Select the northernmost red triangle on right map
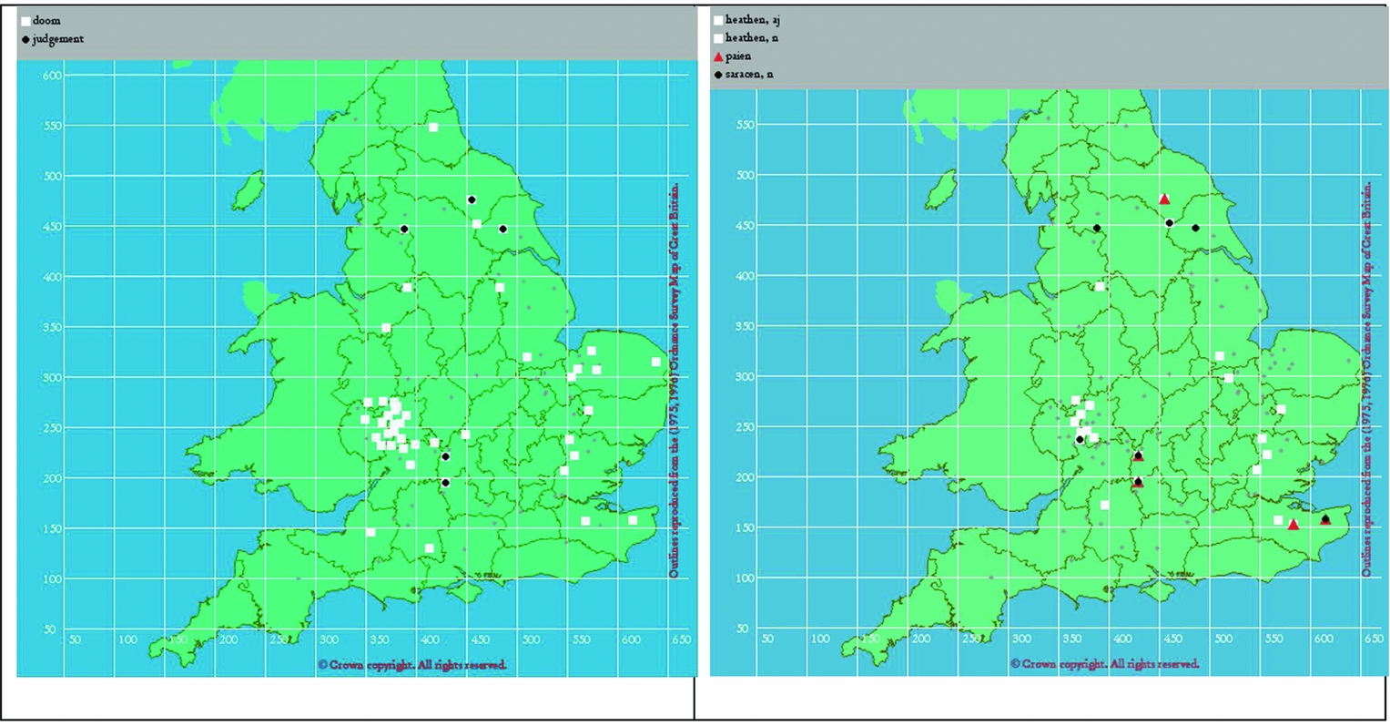 [x=1164, y=199]
